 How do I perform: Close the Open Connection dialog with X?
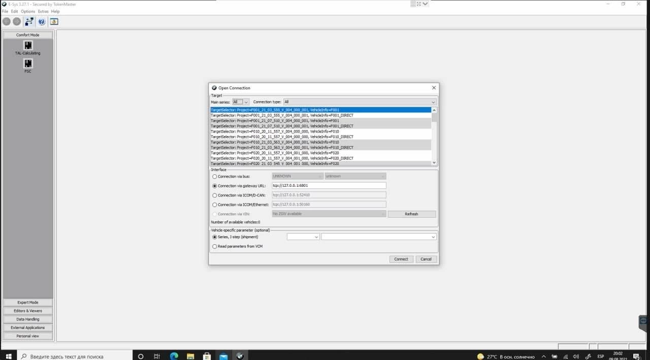[x=434, y=88]
